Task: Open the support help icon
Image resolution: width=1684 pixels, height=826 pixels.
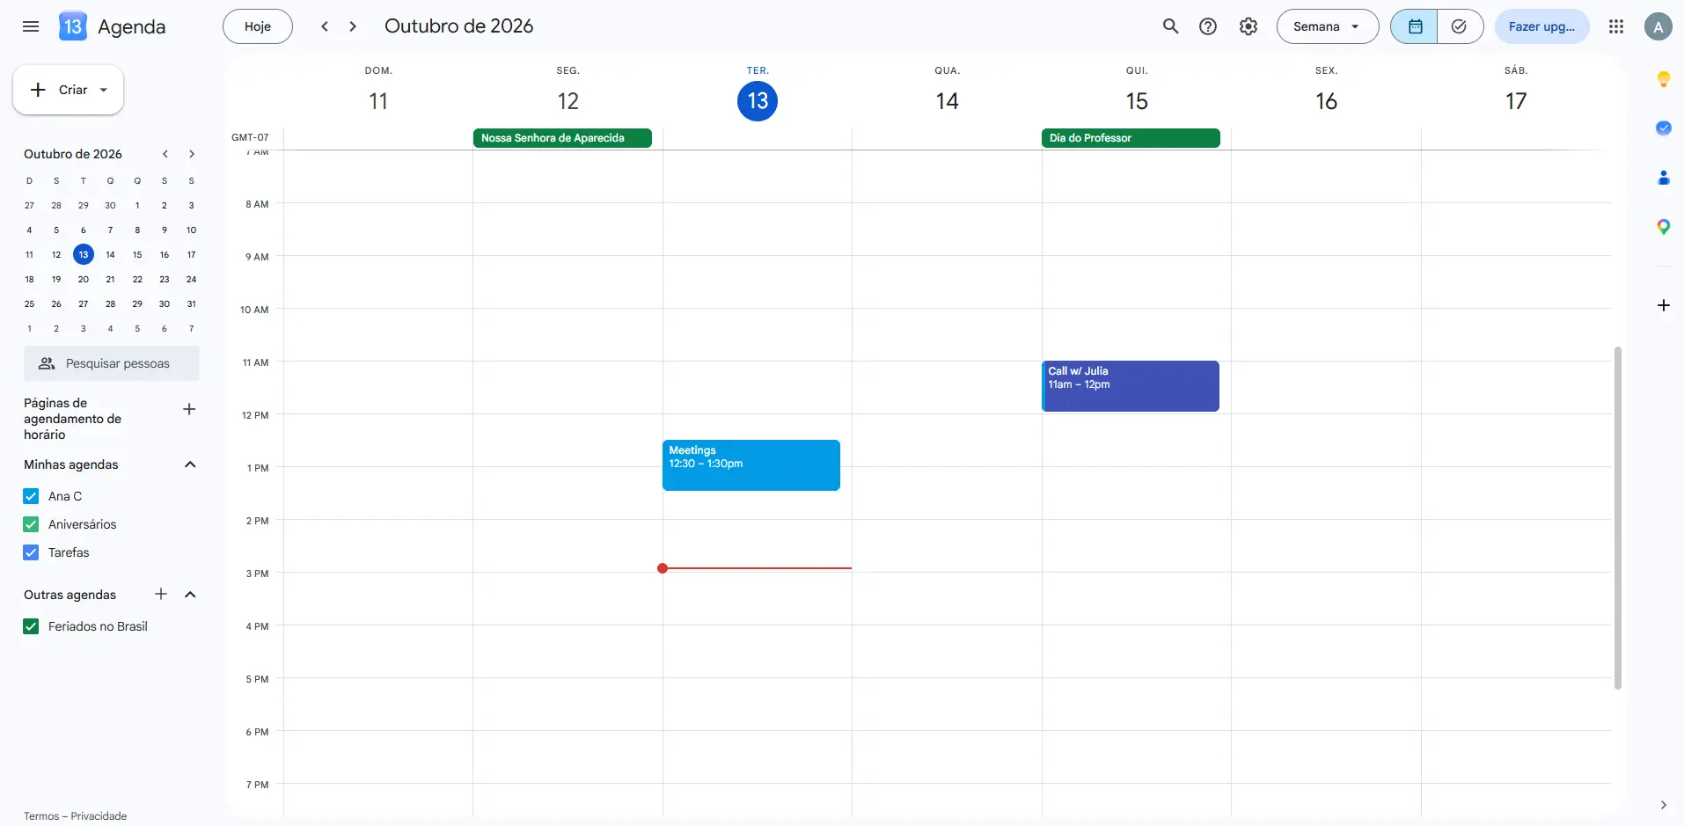Action: click(x=1208, y=26)
